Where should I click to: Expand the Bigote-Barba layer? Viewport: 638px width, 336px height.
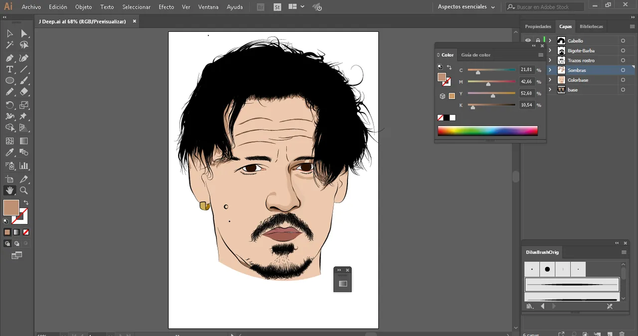tap(550, 51)
